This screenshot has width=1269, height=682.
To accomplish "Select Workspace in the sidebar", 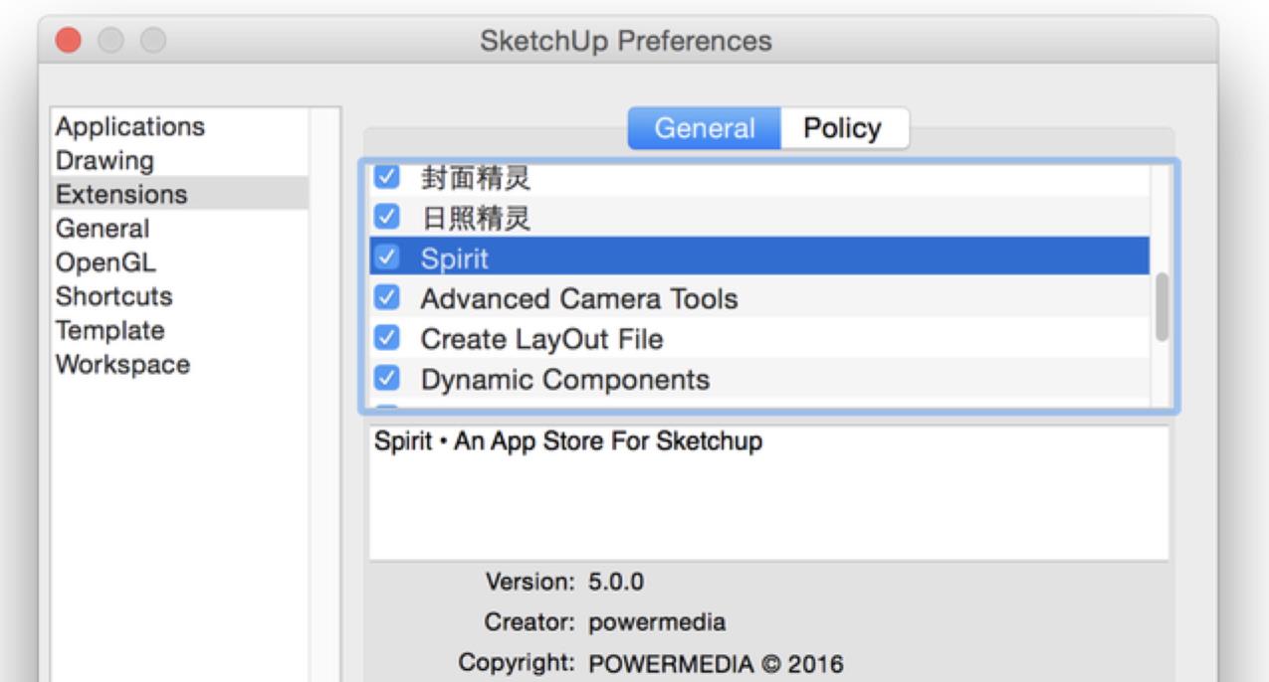I will (x=122, y=364).
